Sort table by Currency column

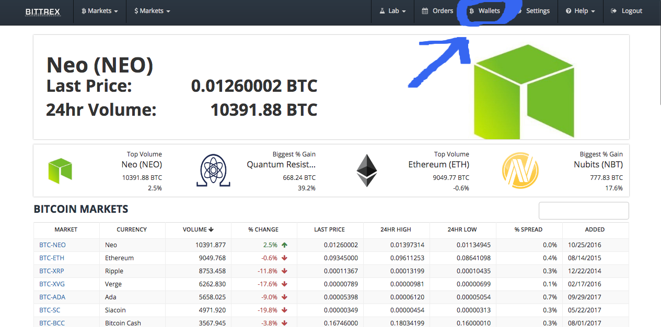(132, 229)
